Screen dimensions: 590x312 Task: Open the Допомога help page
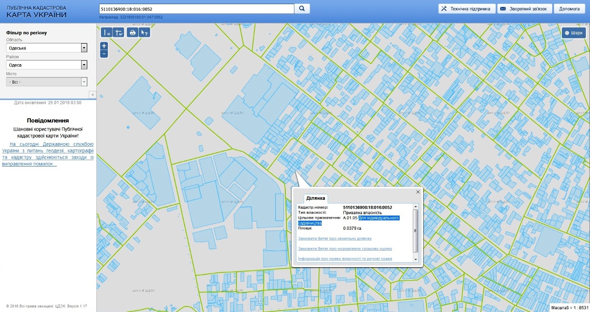(x=569, y=9)
